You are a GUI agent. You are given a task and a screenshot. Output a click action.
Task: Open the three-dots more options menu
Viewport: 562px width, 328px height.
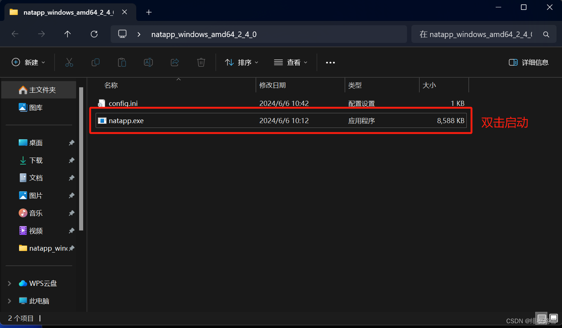click(x=330, y=63)
